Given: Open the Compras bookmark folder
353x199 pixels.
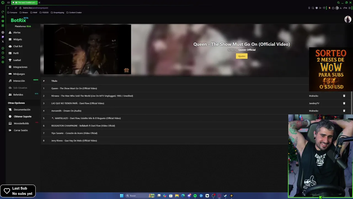Looking at the screenshot, I should pos(12,12).
